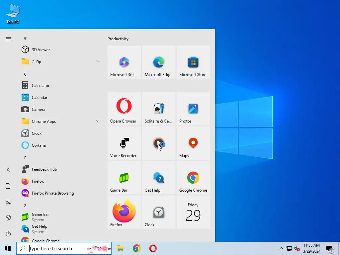The height and width of the screenshot is (255, 340).
Task: Open 3D Viewer from the app list
Action: 61,50
